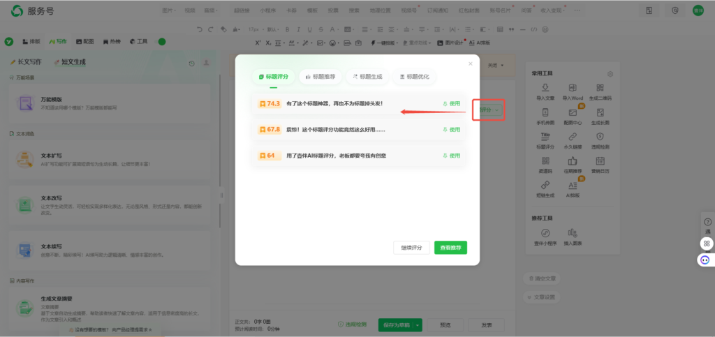Expand the 关闭 dropdown beside the dialog
This screenshot has width=715, height=337.
click(496, 65)
